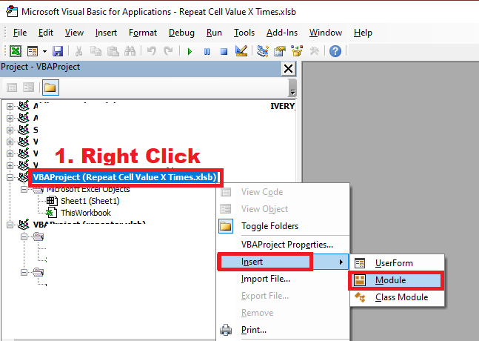The image size is (479, 341).
Task: Click the View Microsoft Excel toolbar icon
Action: point(16,51)
